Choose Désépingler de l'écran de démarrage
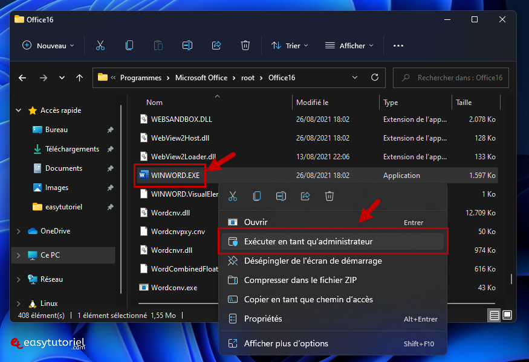Viewport: 529px width, 362px height. (333, 261)
